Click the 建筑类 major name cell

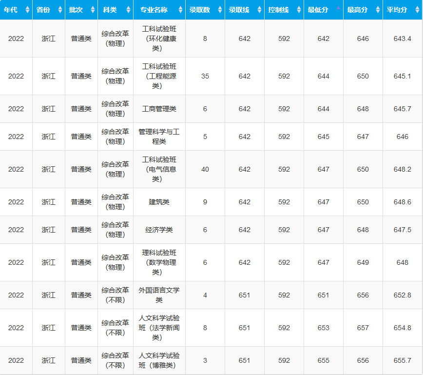159,202
